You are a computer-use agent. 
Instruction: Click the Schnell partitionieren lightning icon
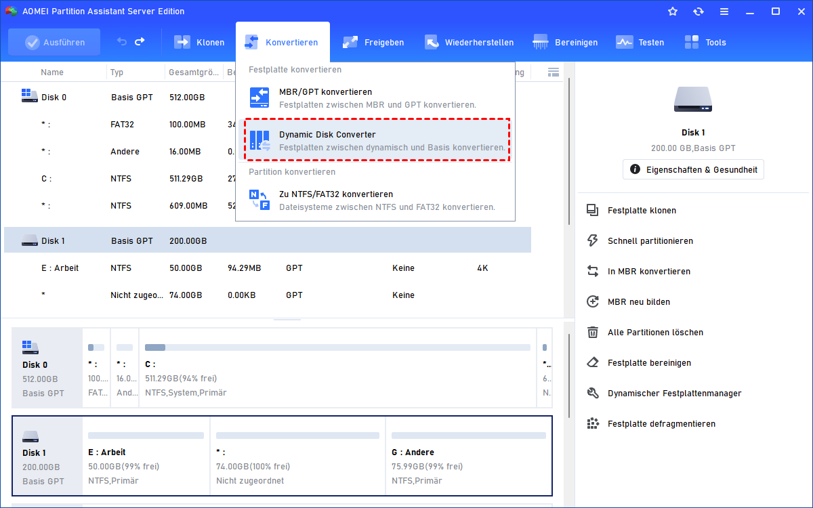point(593,241)
